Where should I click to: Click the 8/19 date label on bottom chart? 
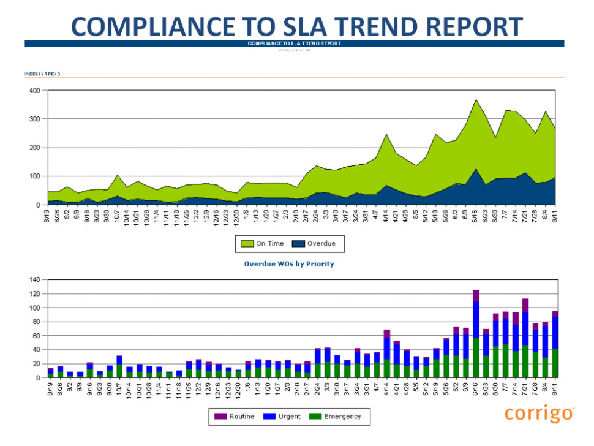(x=50, y=388)
